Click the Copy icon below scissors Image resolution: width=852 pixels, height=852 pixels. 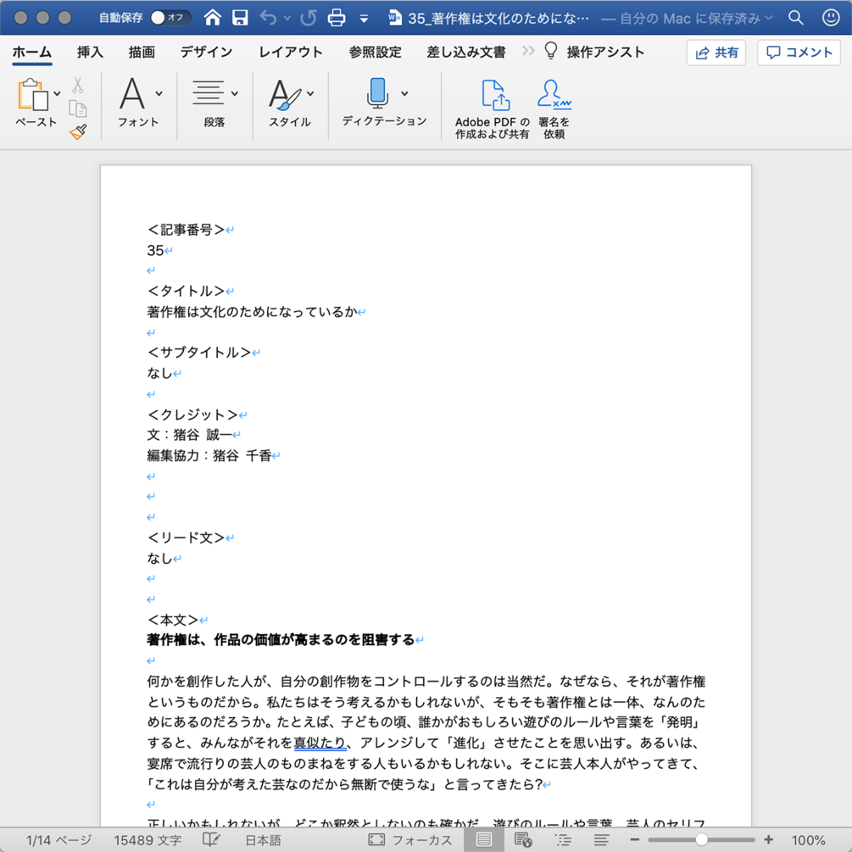(79, 109)
